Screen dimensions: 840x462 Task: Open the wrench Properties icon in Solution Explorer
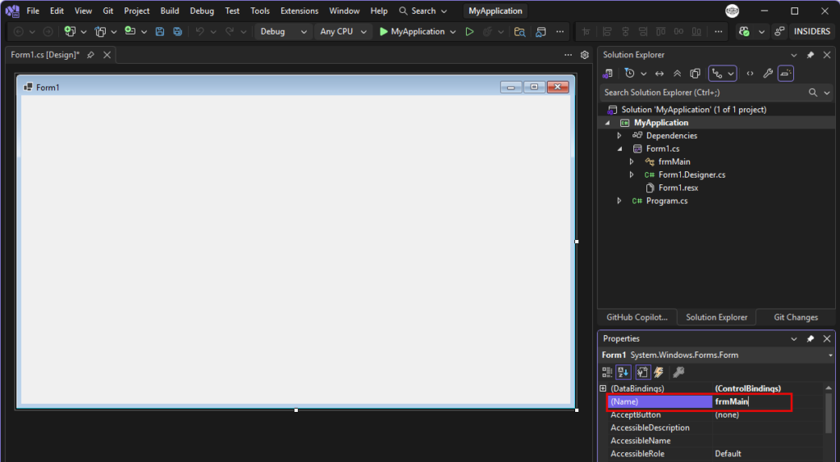[x=768, y=74]
